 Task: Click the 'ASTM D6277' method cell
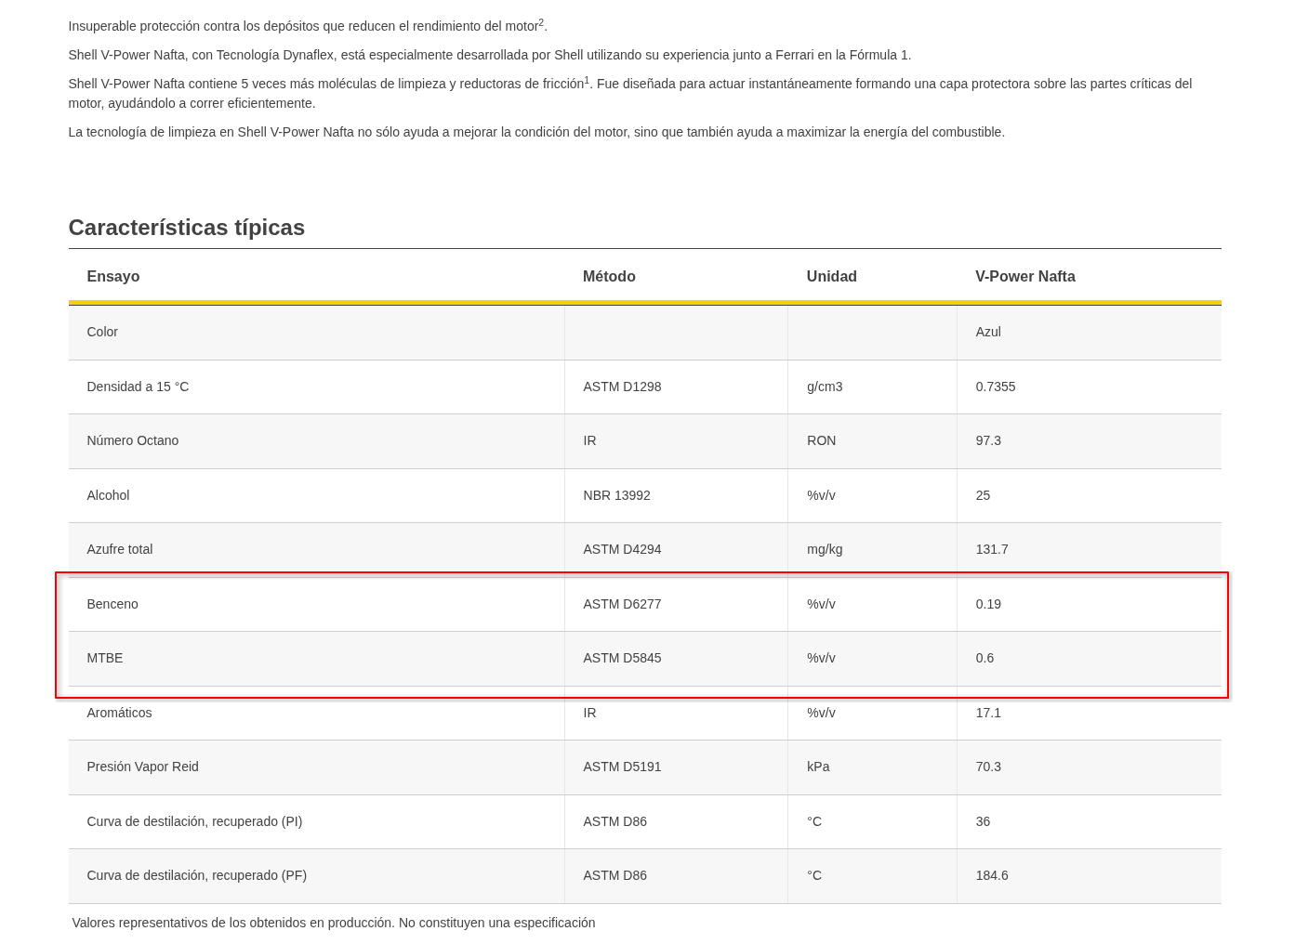pyautogui.click(x=622, y=604)
